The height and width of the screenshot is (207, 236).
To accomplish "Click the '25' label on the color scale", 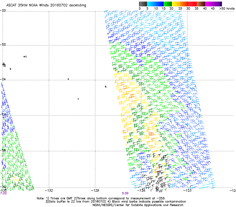I will (x=180, y=9).
